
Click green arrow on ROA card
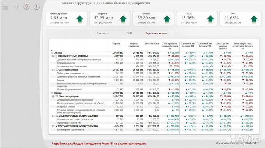(x=253, y=19)
